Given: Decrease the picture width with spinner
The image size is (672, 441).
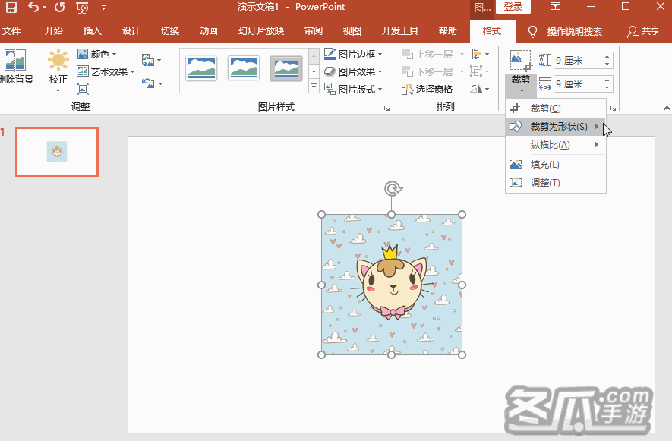Looking at the screenshot, I should click(x=607, y=88).
